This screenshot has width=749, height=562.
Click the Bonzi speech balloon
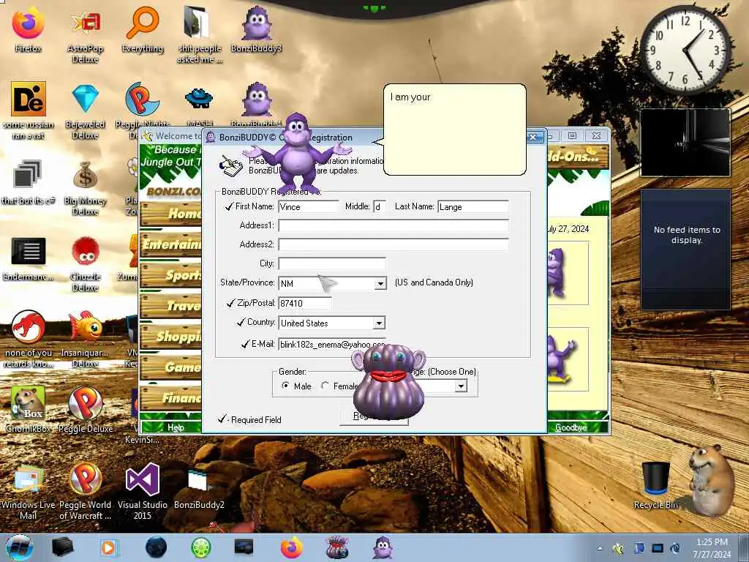(453, 129)
